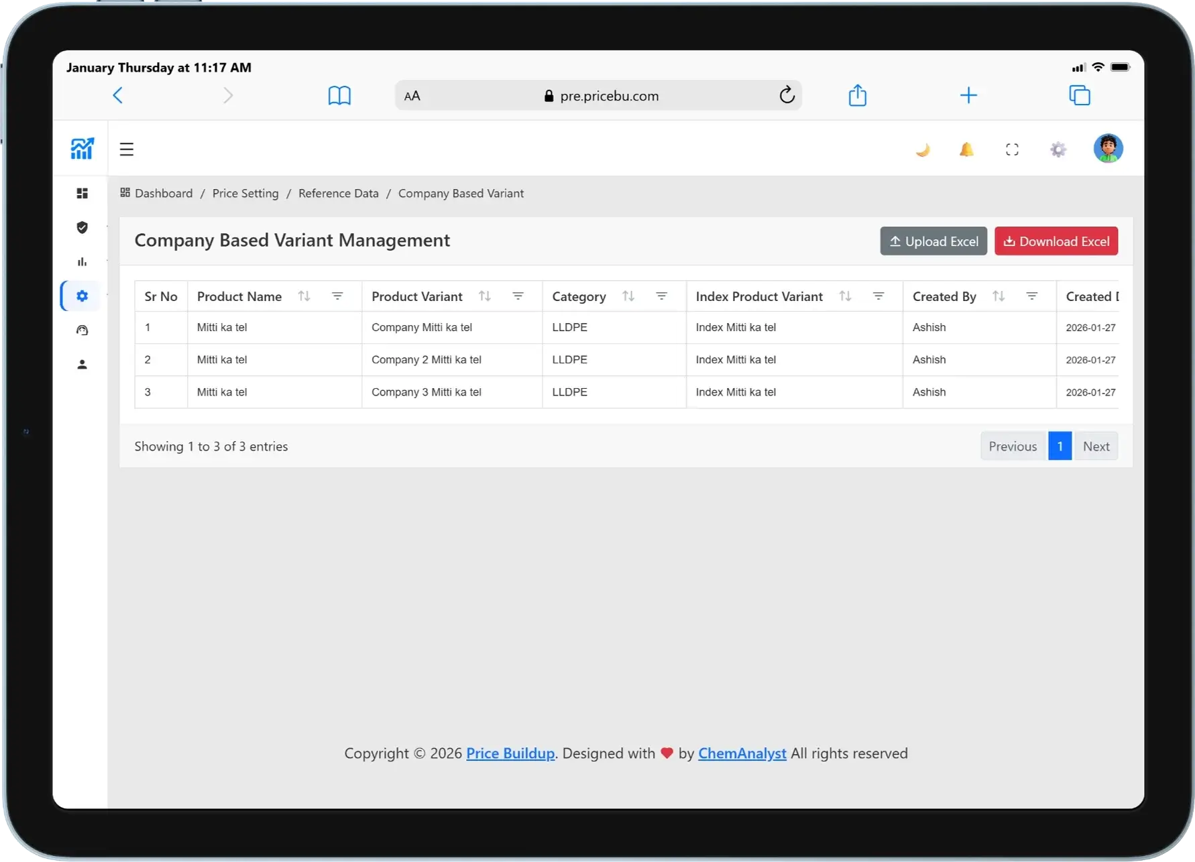Open the bar chart analytics icon

82,261
